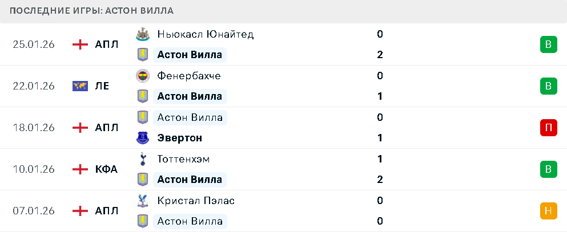Open the Тоттенхэм team link

point(183,159)
